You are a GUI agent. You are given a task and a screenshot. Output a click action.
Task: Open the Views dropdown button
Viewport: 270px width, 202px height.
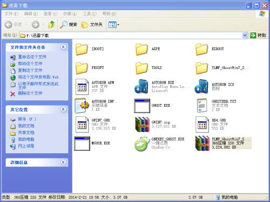click(x=114, y=25)
